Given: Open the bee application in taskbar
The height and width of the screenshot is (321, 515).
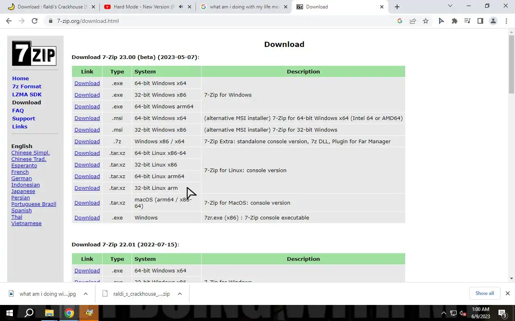Looking at the screenshot, I should (x=89, y=313).
